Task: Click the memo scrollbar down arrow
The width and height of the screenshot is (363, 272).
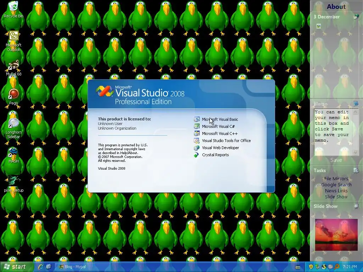Action: (355, 152)
